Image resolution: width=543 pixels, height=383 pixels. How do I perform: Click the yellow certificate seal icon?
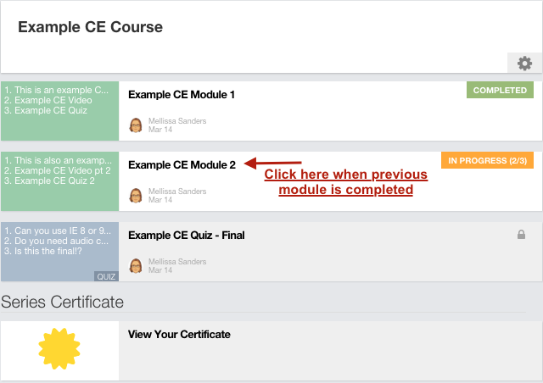click(x=59, y=349)
